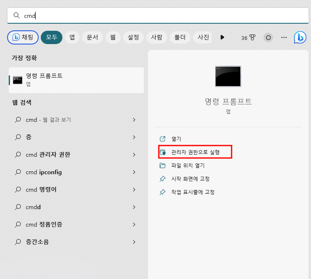Pin to Start with 시작 화면에 고정
The image size is (311, 279).
[190, 179]
